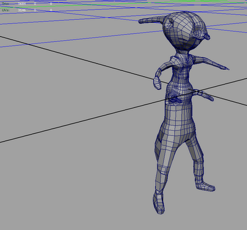The height and width of the screenshot is (230, 247).
Task: Select the character's head mesh
Action: [183, 31]
